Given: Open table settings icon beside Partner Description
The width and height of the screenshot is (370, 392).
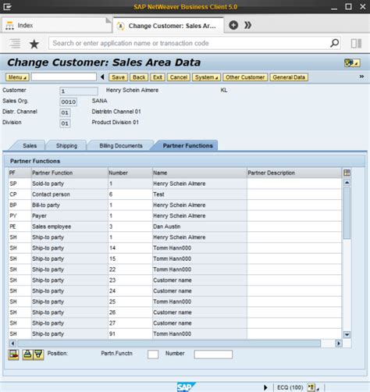Looking at the screenshot, I should (x=347, y=173).
